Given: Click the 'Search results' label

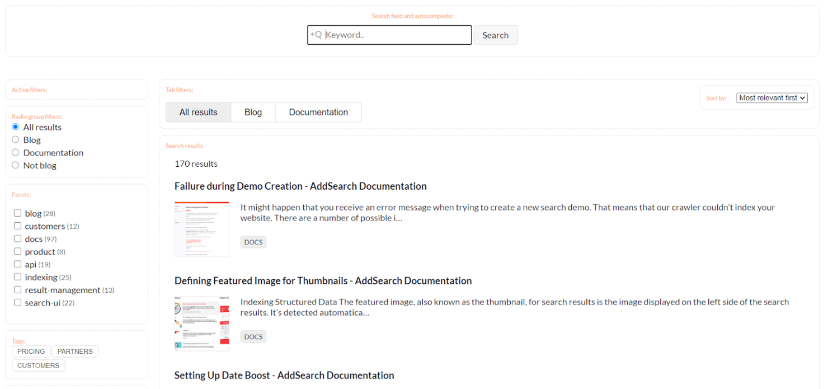Looking at the screenshot, I should [184, 146].
